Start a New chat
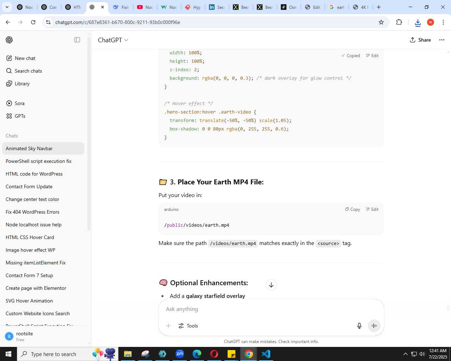The image size is (451, 361). (43, 58)
